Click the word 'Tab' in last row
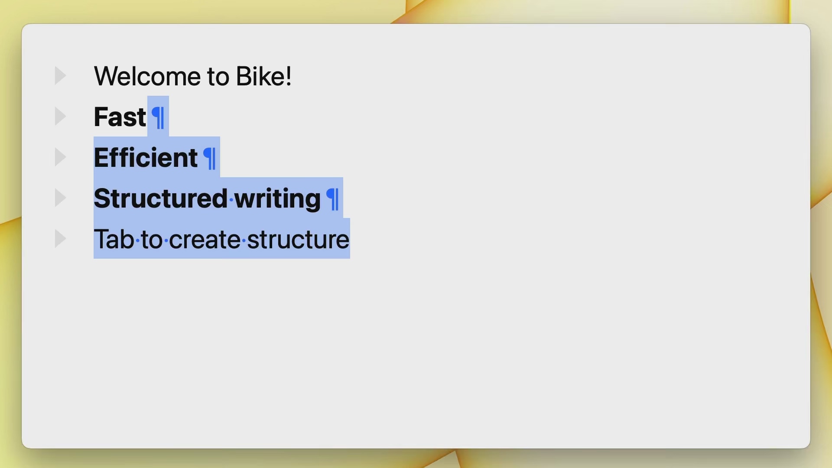This screenshot has width=832, height=468. tap(114, 239)
